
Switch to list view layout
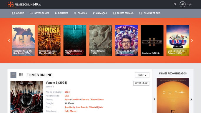(x=13, y=75)
